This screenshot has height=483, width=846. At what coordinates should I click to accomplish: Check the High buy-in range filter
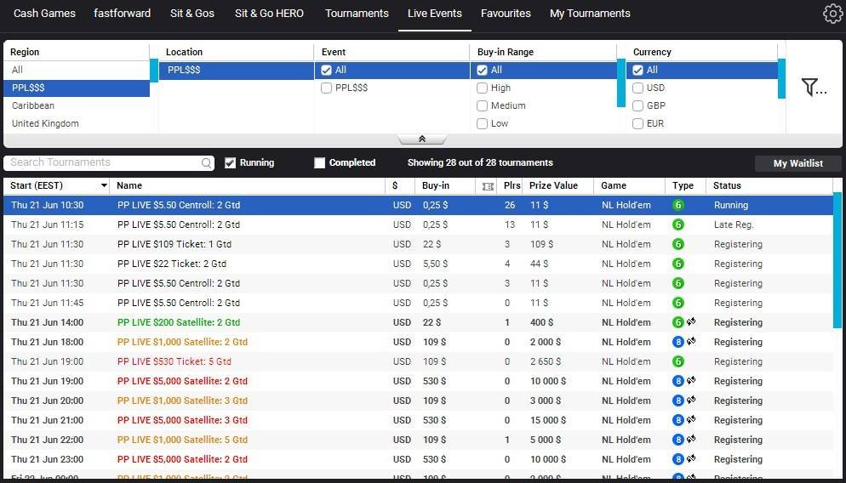point(483,88)
